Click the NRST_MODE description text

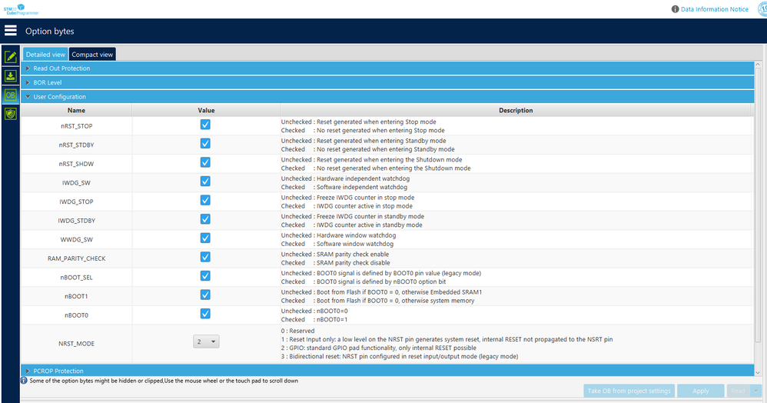447,343
